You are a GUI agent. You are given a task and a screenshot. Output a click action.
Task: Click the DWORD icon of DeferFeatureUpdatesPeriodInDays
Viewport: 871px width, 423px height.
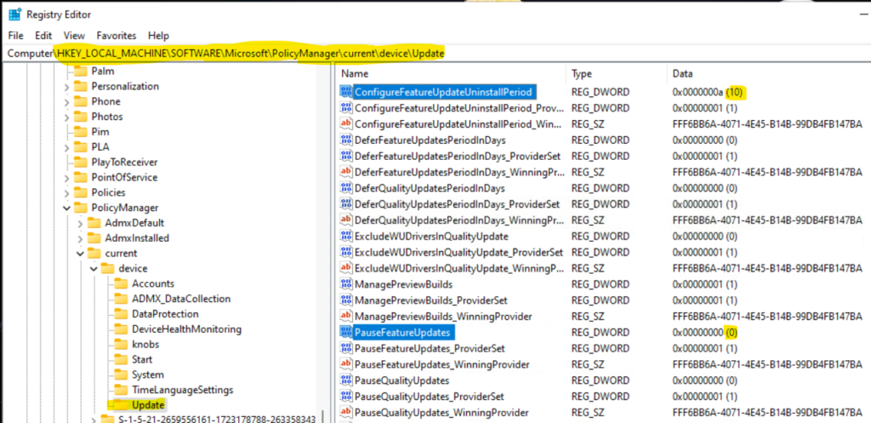tap(346, 140)
